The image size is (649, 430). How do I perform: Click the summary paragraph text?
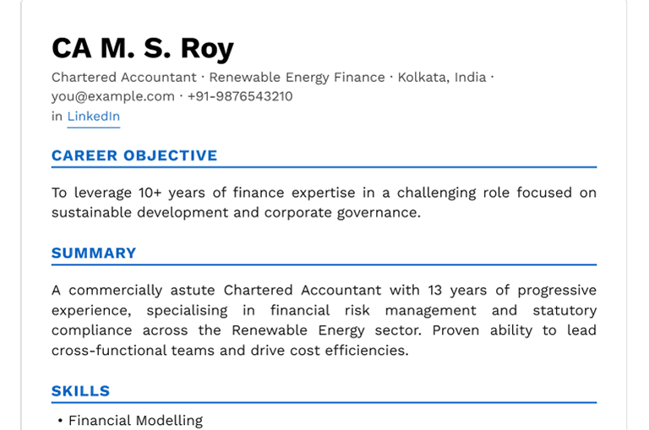click(324, 320)
